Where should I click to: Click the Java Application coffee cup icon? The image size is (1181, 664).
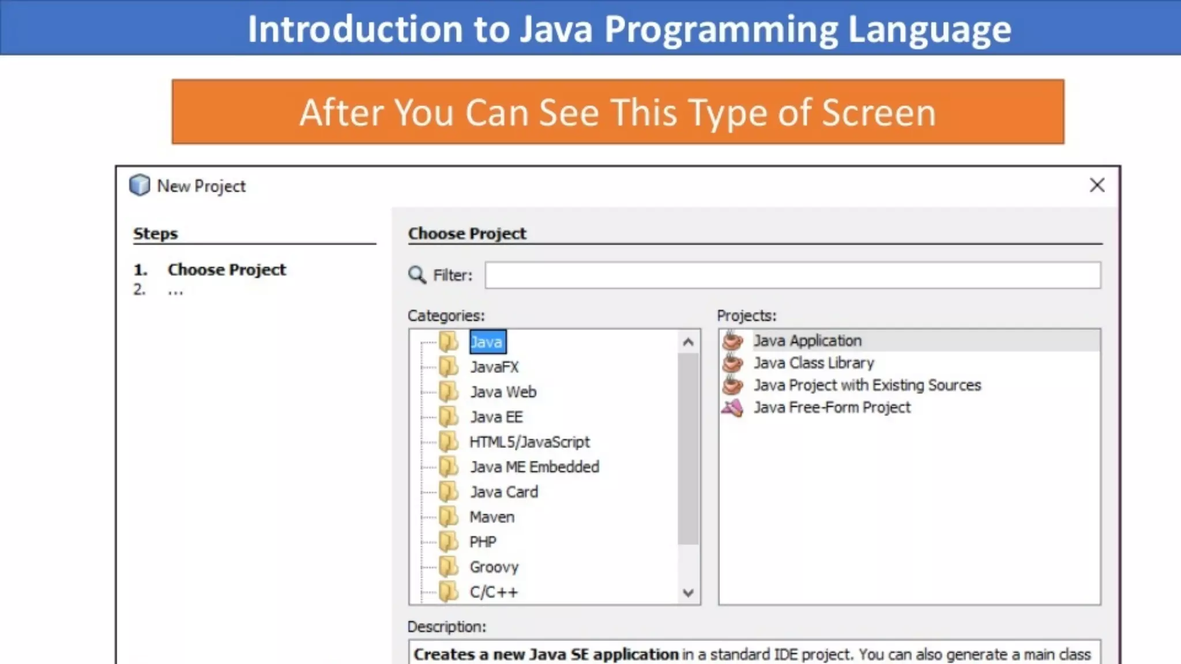733,341
